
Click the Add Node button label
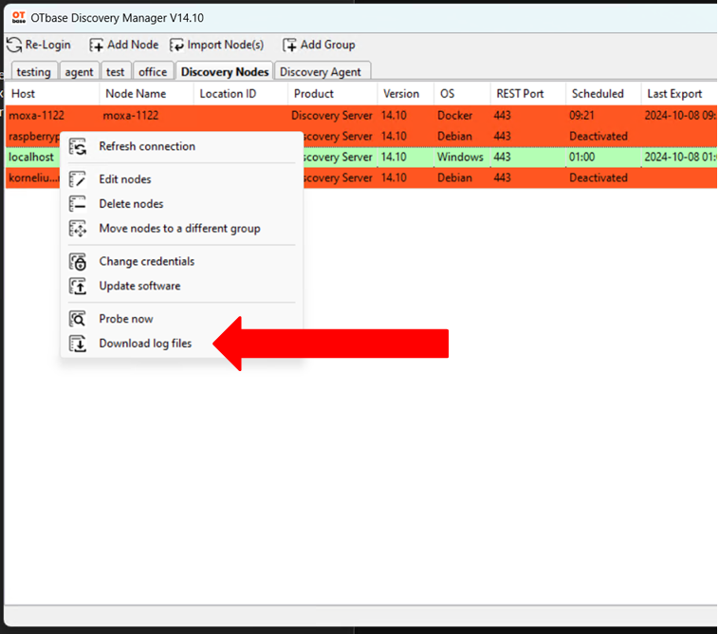(133, 45)
